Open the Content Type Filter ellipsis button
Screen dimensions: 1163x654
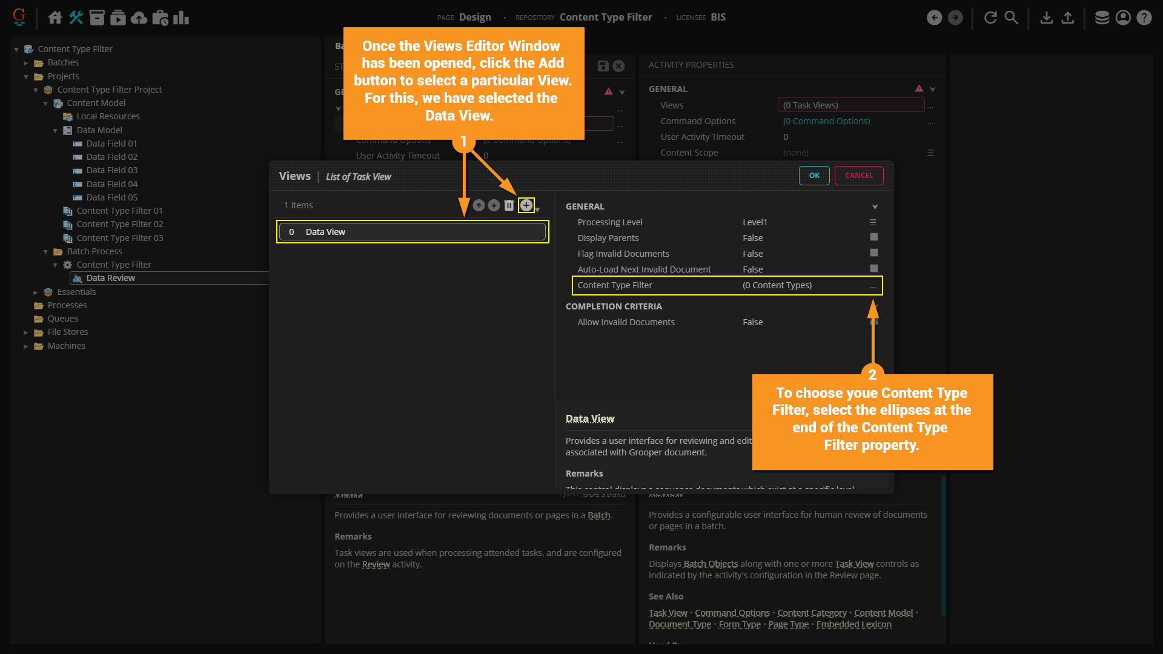click(x=873, y=286)
